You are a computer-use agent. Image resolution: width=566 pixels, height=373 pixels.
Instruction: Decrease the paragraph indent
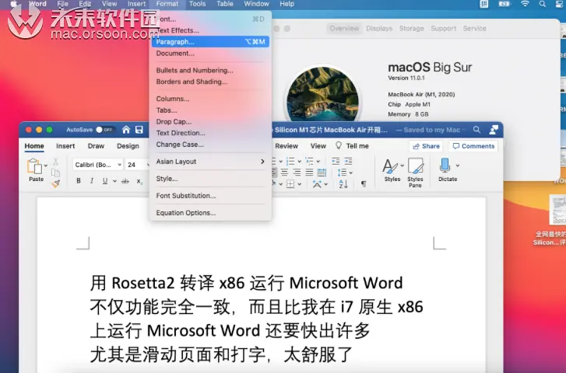[336, 161]
